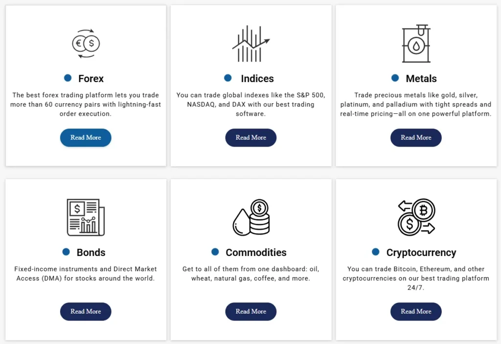Click the Cryptocurrency heading text
Viewport: 501px width, 344px height.
[421, 253]
